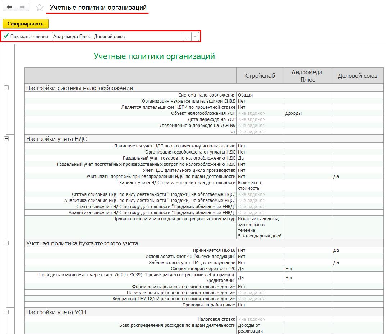Viewport: 386px width, 334px height.
Task: Select Проводить взаимозачет через счет 76.09 label
Action: (136, 277)
